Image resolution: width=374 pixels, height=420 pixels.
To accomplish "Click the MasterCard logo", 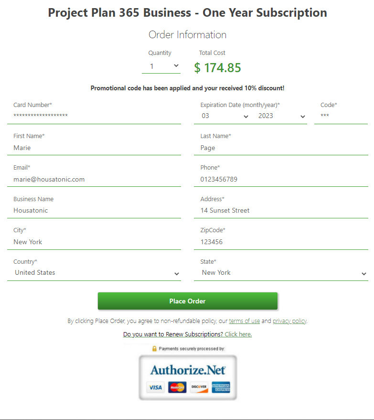I will (177, 388).
